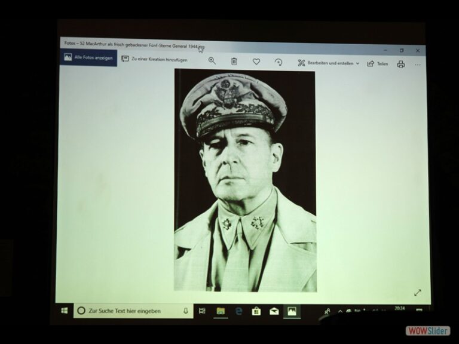The height and width of the screenshot is (344, 459).
Task: Open Microsoft Store from taskbar
Action: click(256, 311)
